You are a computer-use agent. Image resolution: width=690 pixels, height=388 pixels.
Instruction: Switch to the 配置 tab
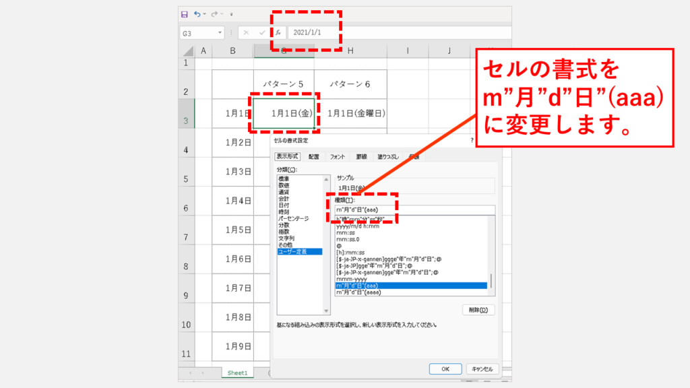(x=314, y=156)
